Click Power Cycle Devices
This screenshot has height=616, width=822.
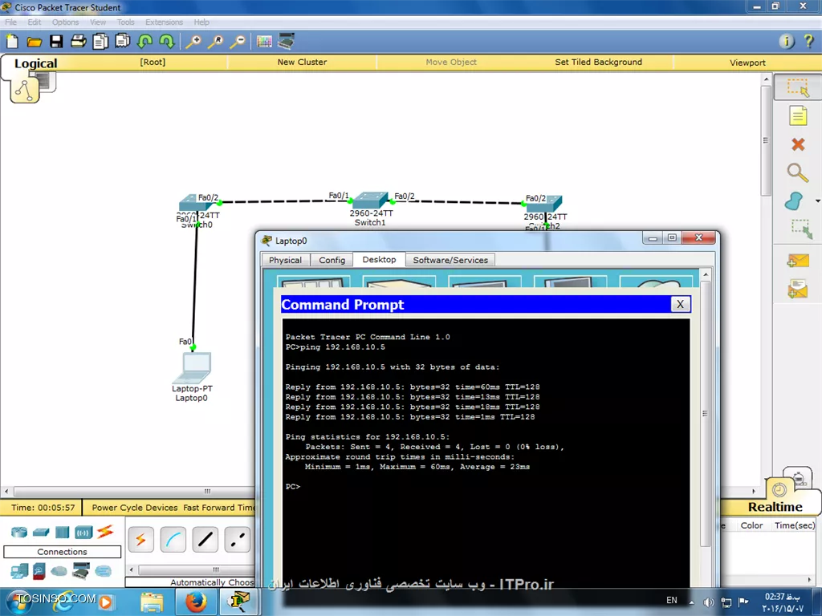pos(135,507)
